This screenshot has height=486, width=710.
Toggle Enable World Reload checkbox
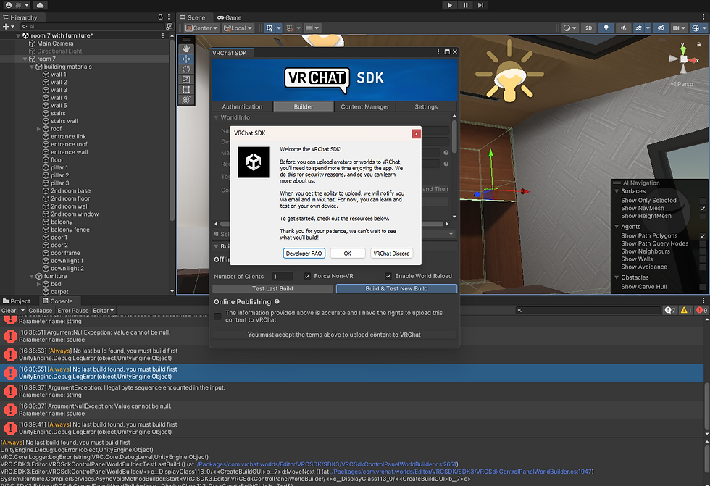[x=388, y=276]
